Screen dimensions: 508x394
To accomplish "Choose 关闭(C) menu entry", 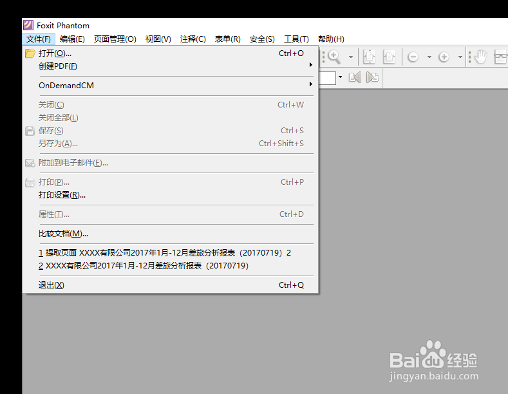I will click(x=171, y=105).
